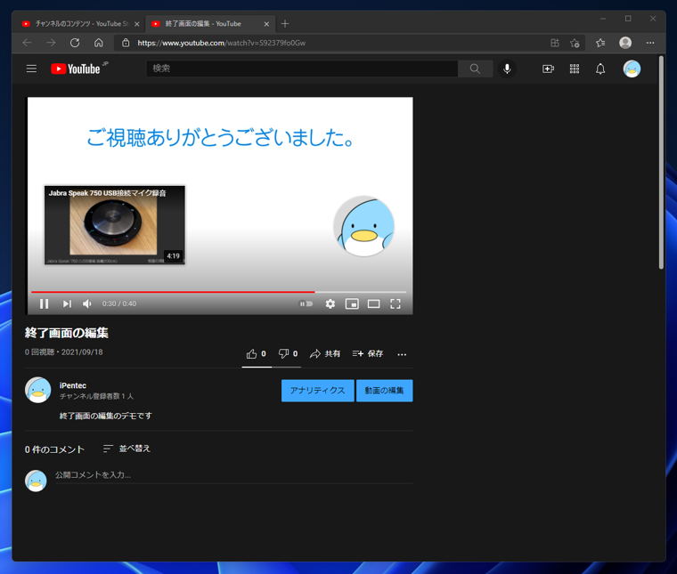Open the notifications bell
Image resolution: width=677 pixels, height=574 pixels.
click(600, 69)
